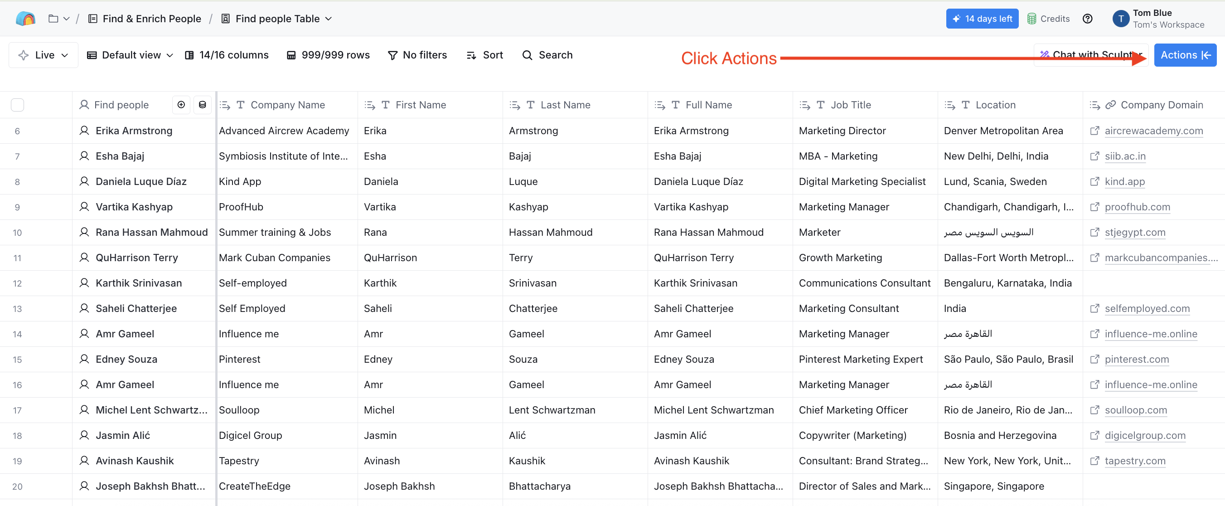
Task: Open the folder icon in breadcrumb
Action: (53, 19)
